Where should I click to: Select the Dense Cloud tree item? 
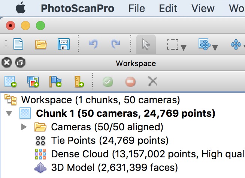[142, 154]
